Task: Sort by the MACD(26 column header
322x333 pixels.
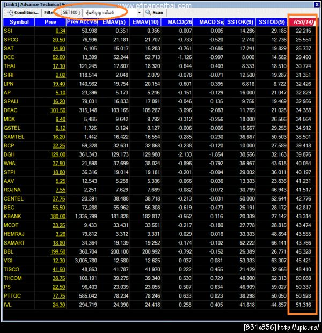Action: pos(177,22)
